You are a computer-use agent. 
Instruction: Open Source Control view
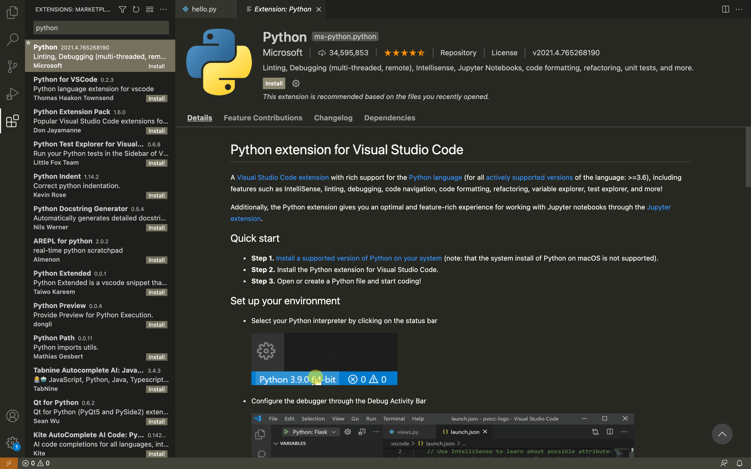[12, 66]
